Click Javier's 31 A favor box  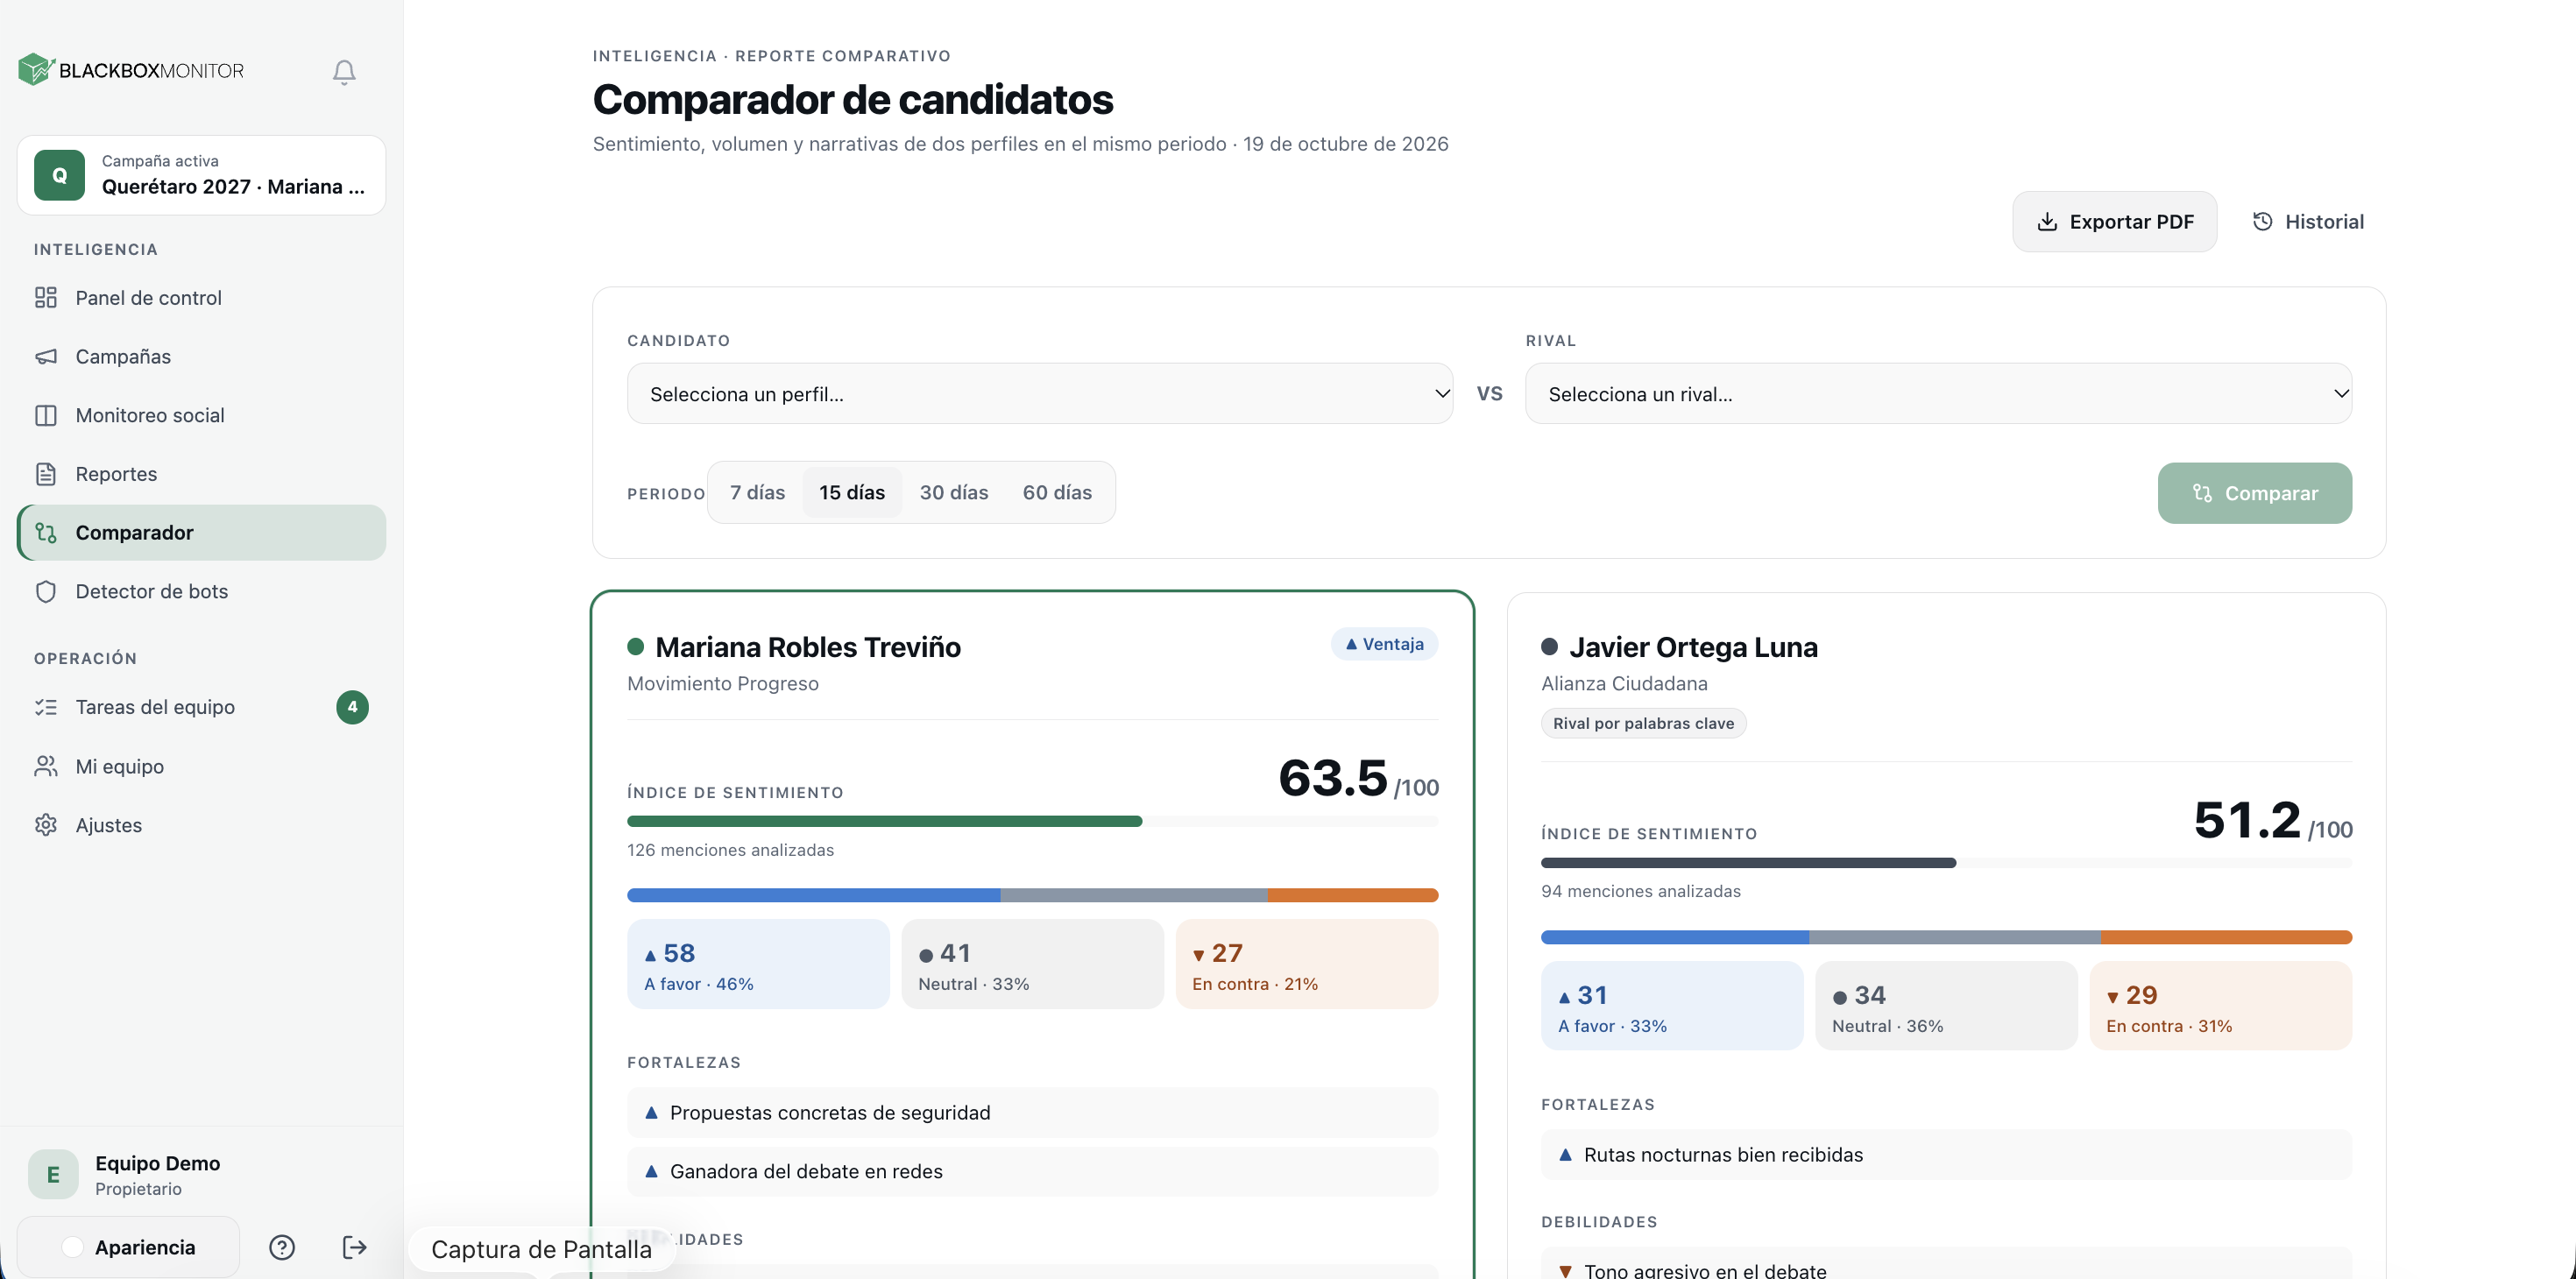point(1672,1006)
